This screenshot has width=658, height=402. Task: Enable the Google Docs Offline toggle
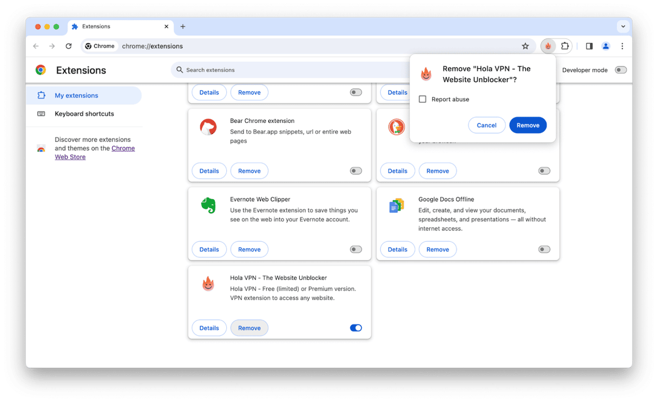pos(544,249)
